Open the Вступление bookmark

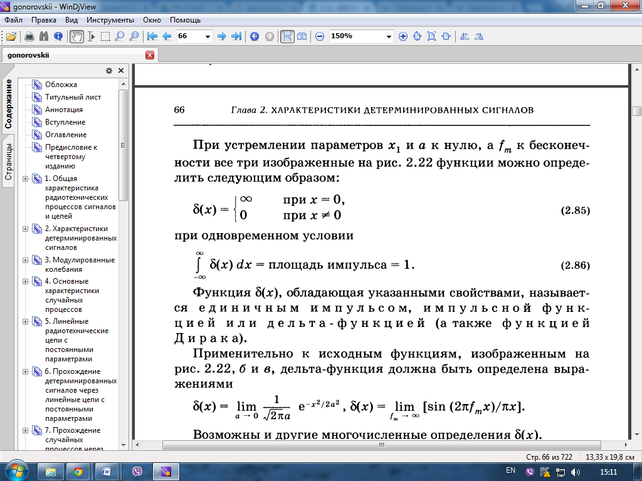coord(65,122)
